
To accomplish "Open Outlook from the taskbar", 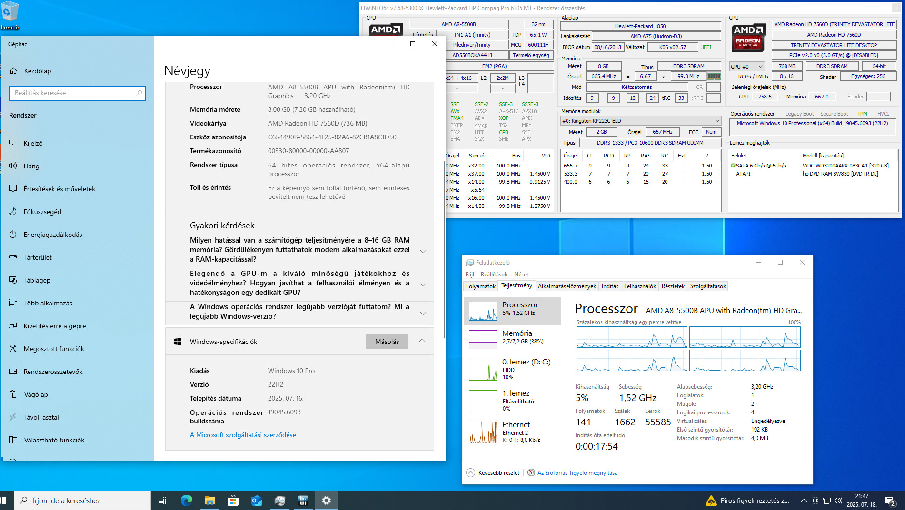I will pyautogui.click(x=256, y=500).
